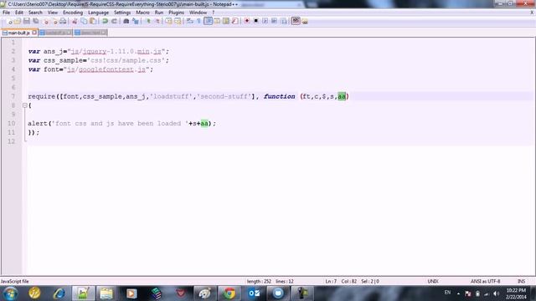Click the macro playback icon
Image resolution: width=536 pixels, height=301 pixels.
[x=265, y=21]
